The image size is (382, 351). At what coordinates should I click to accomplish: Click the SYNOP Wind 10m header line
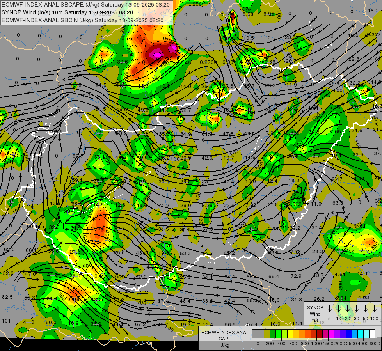coord(67,12)
